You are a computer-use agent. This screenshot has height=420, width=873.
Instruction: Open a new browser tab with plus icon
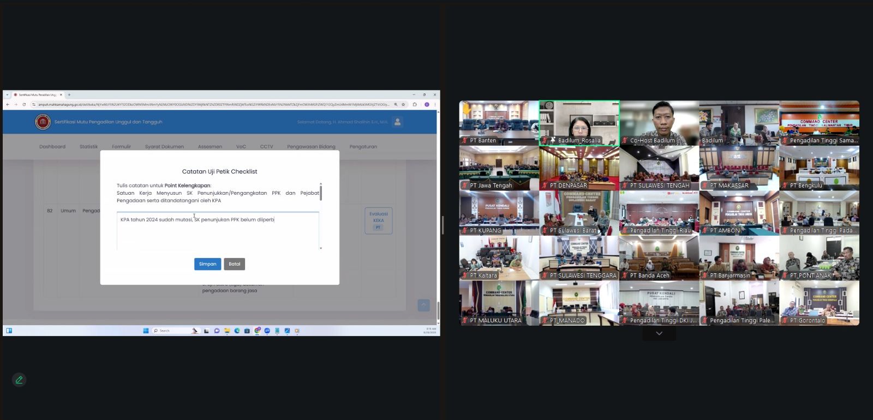[x=69, y=94]
